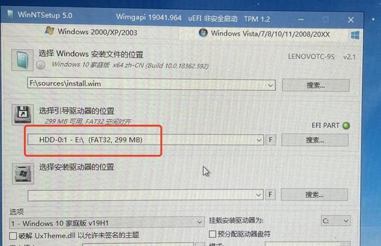Click the F format button for boot drive
This screenshot has height=246, width=381.
tap(271, 140)
